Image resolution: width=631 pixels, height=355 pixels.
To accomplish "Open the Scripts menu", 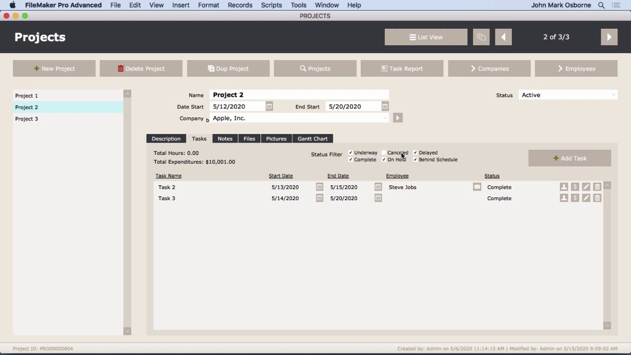I will [272, 5].
